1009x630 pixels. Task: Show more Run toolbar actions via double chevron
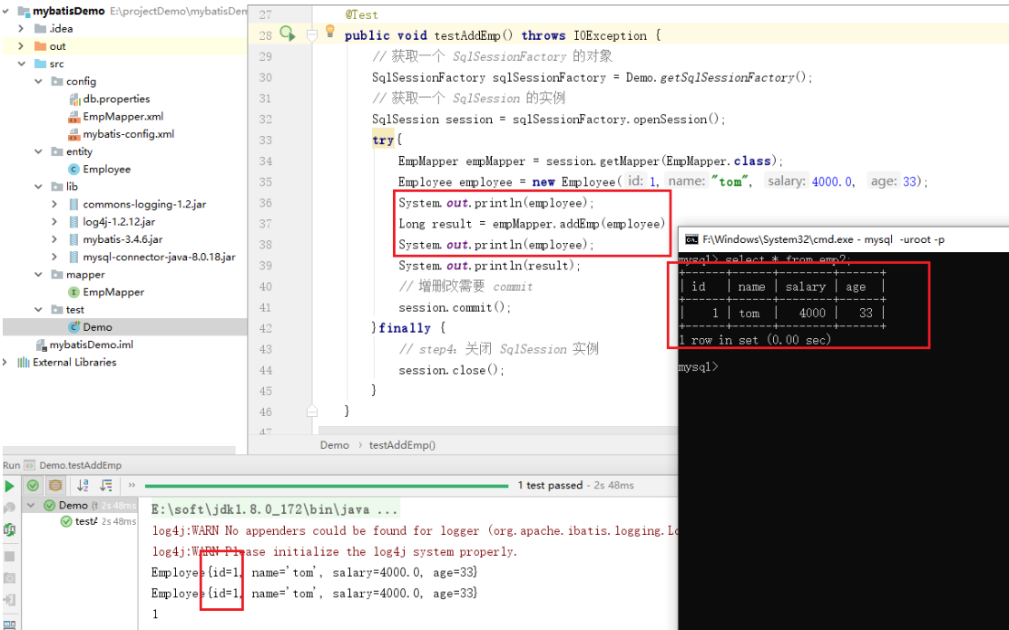click(x=132, y=485)
